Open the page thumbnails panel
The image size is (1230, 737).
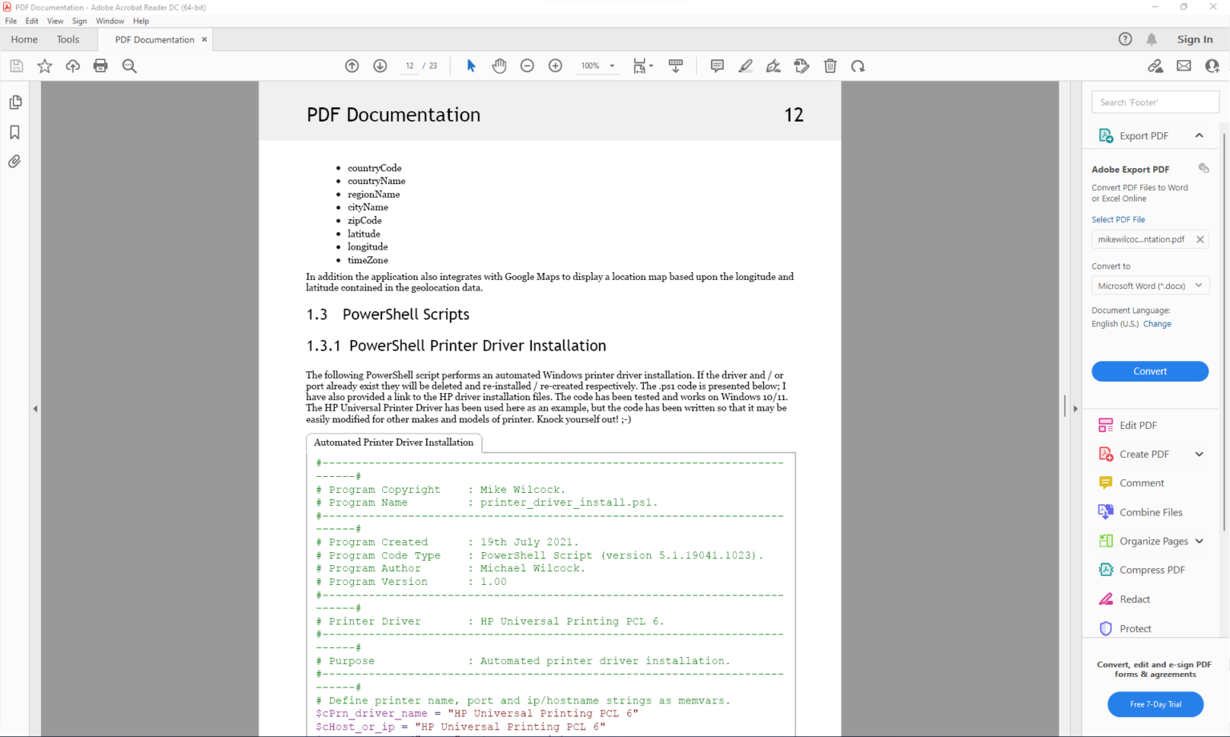pos(14,102)
